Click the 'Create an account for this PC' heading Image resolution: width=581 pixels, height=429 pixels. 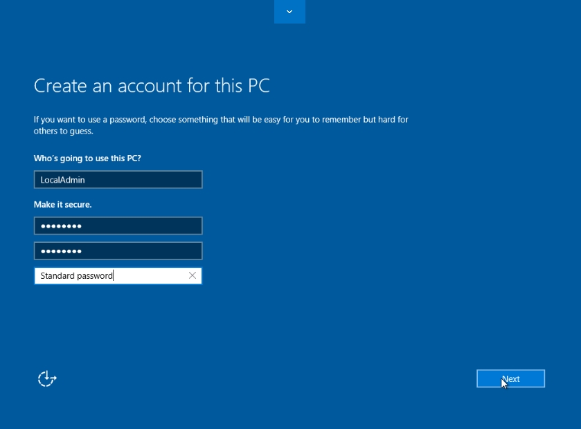point(152,86)
